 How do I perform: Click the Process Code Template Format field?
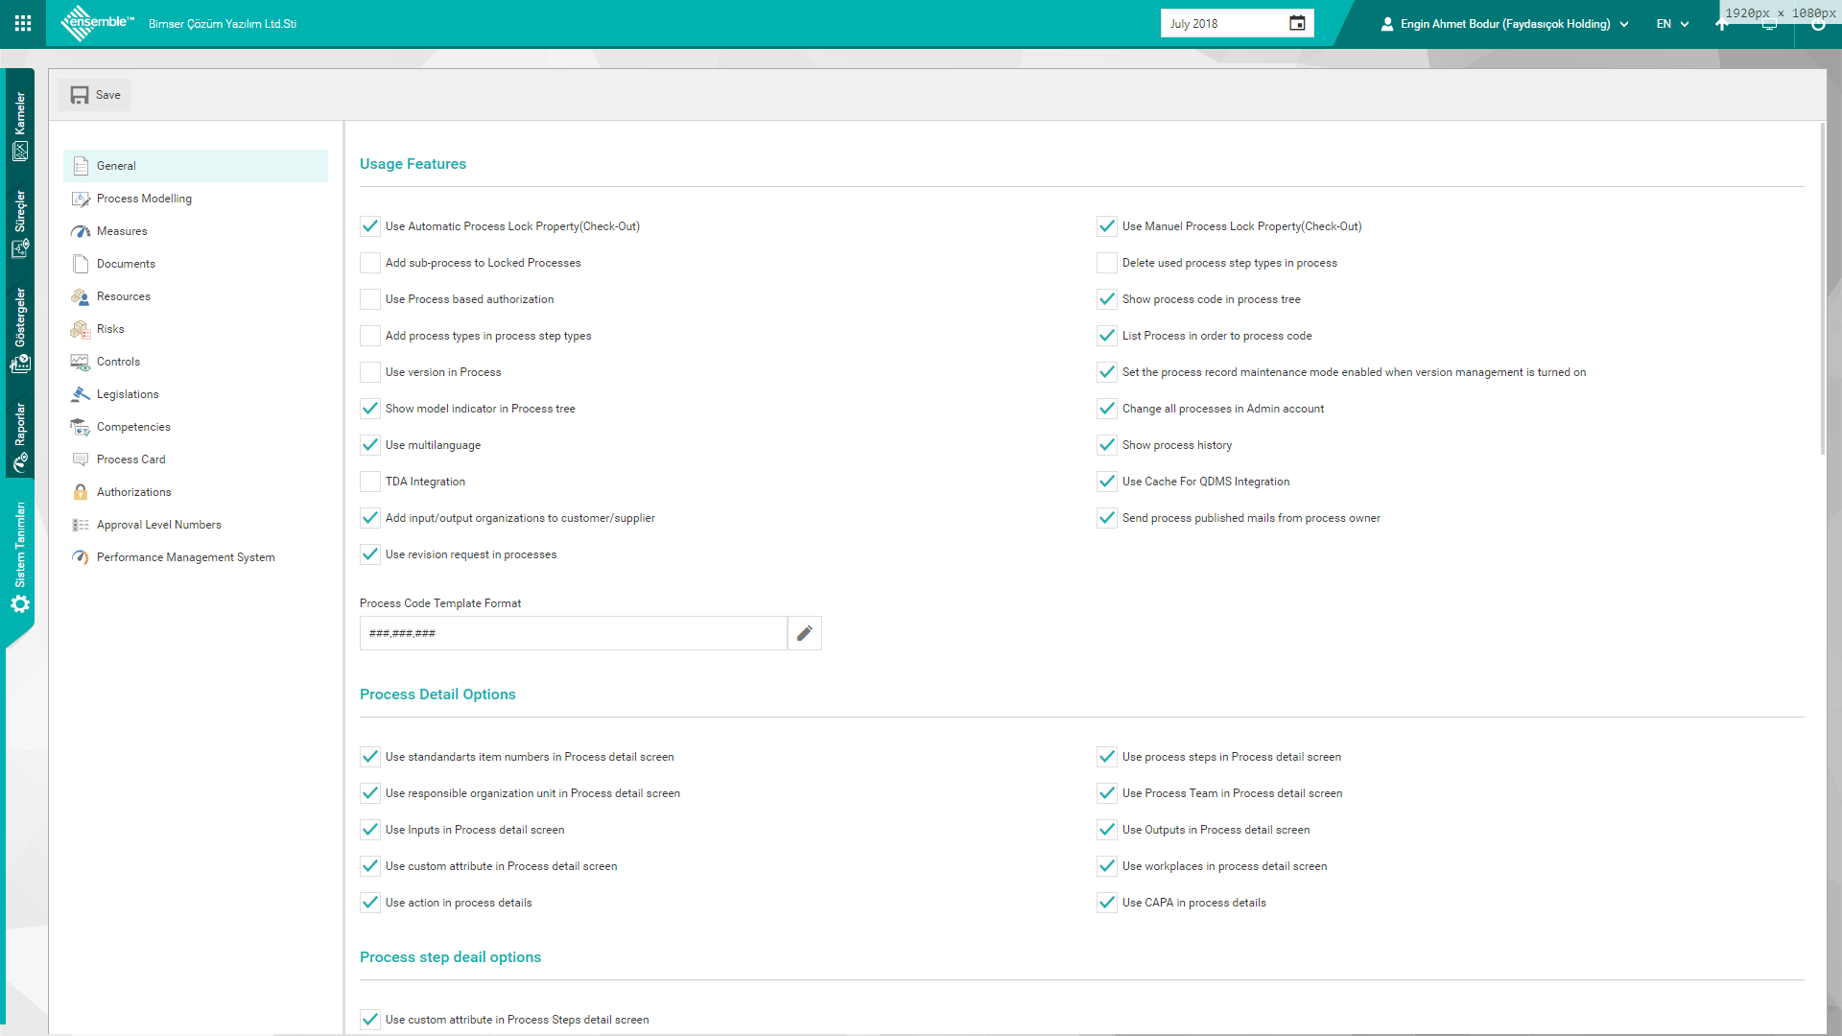point(573,633)
